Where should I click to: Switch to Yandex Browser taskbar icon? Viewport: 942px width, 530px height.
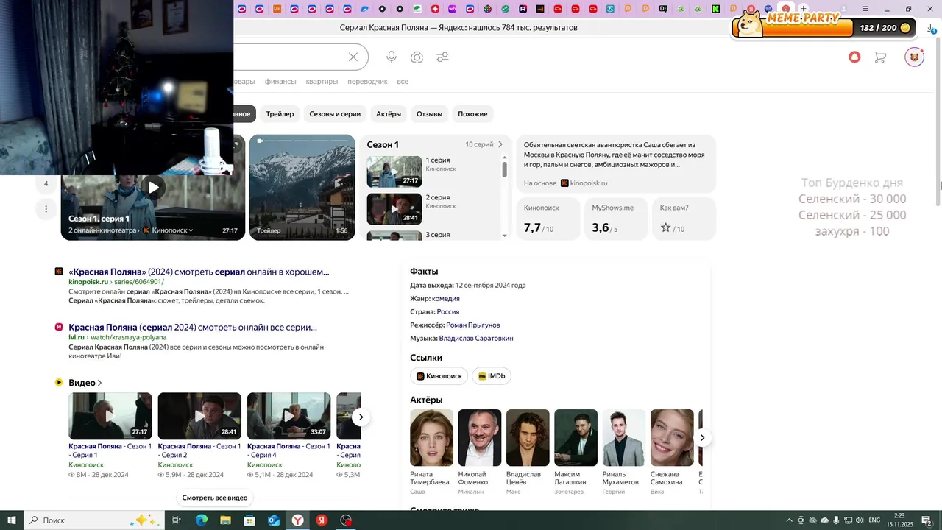pyautogui.click(x=297, y=520)
